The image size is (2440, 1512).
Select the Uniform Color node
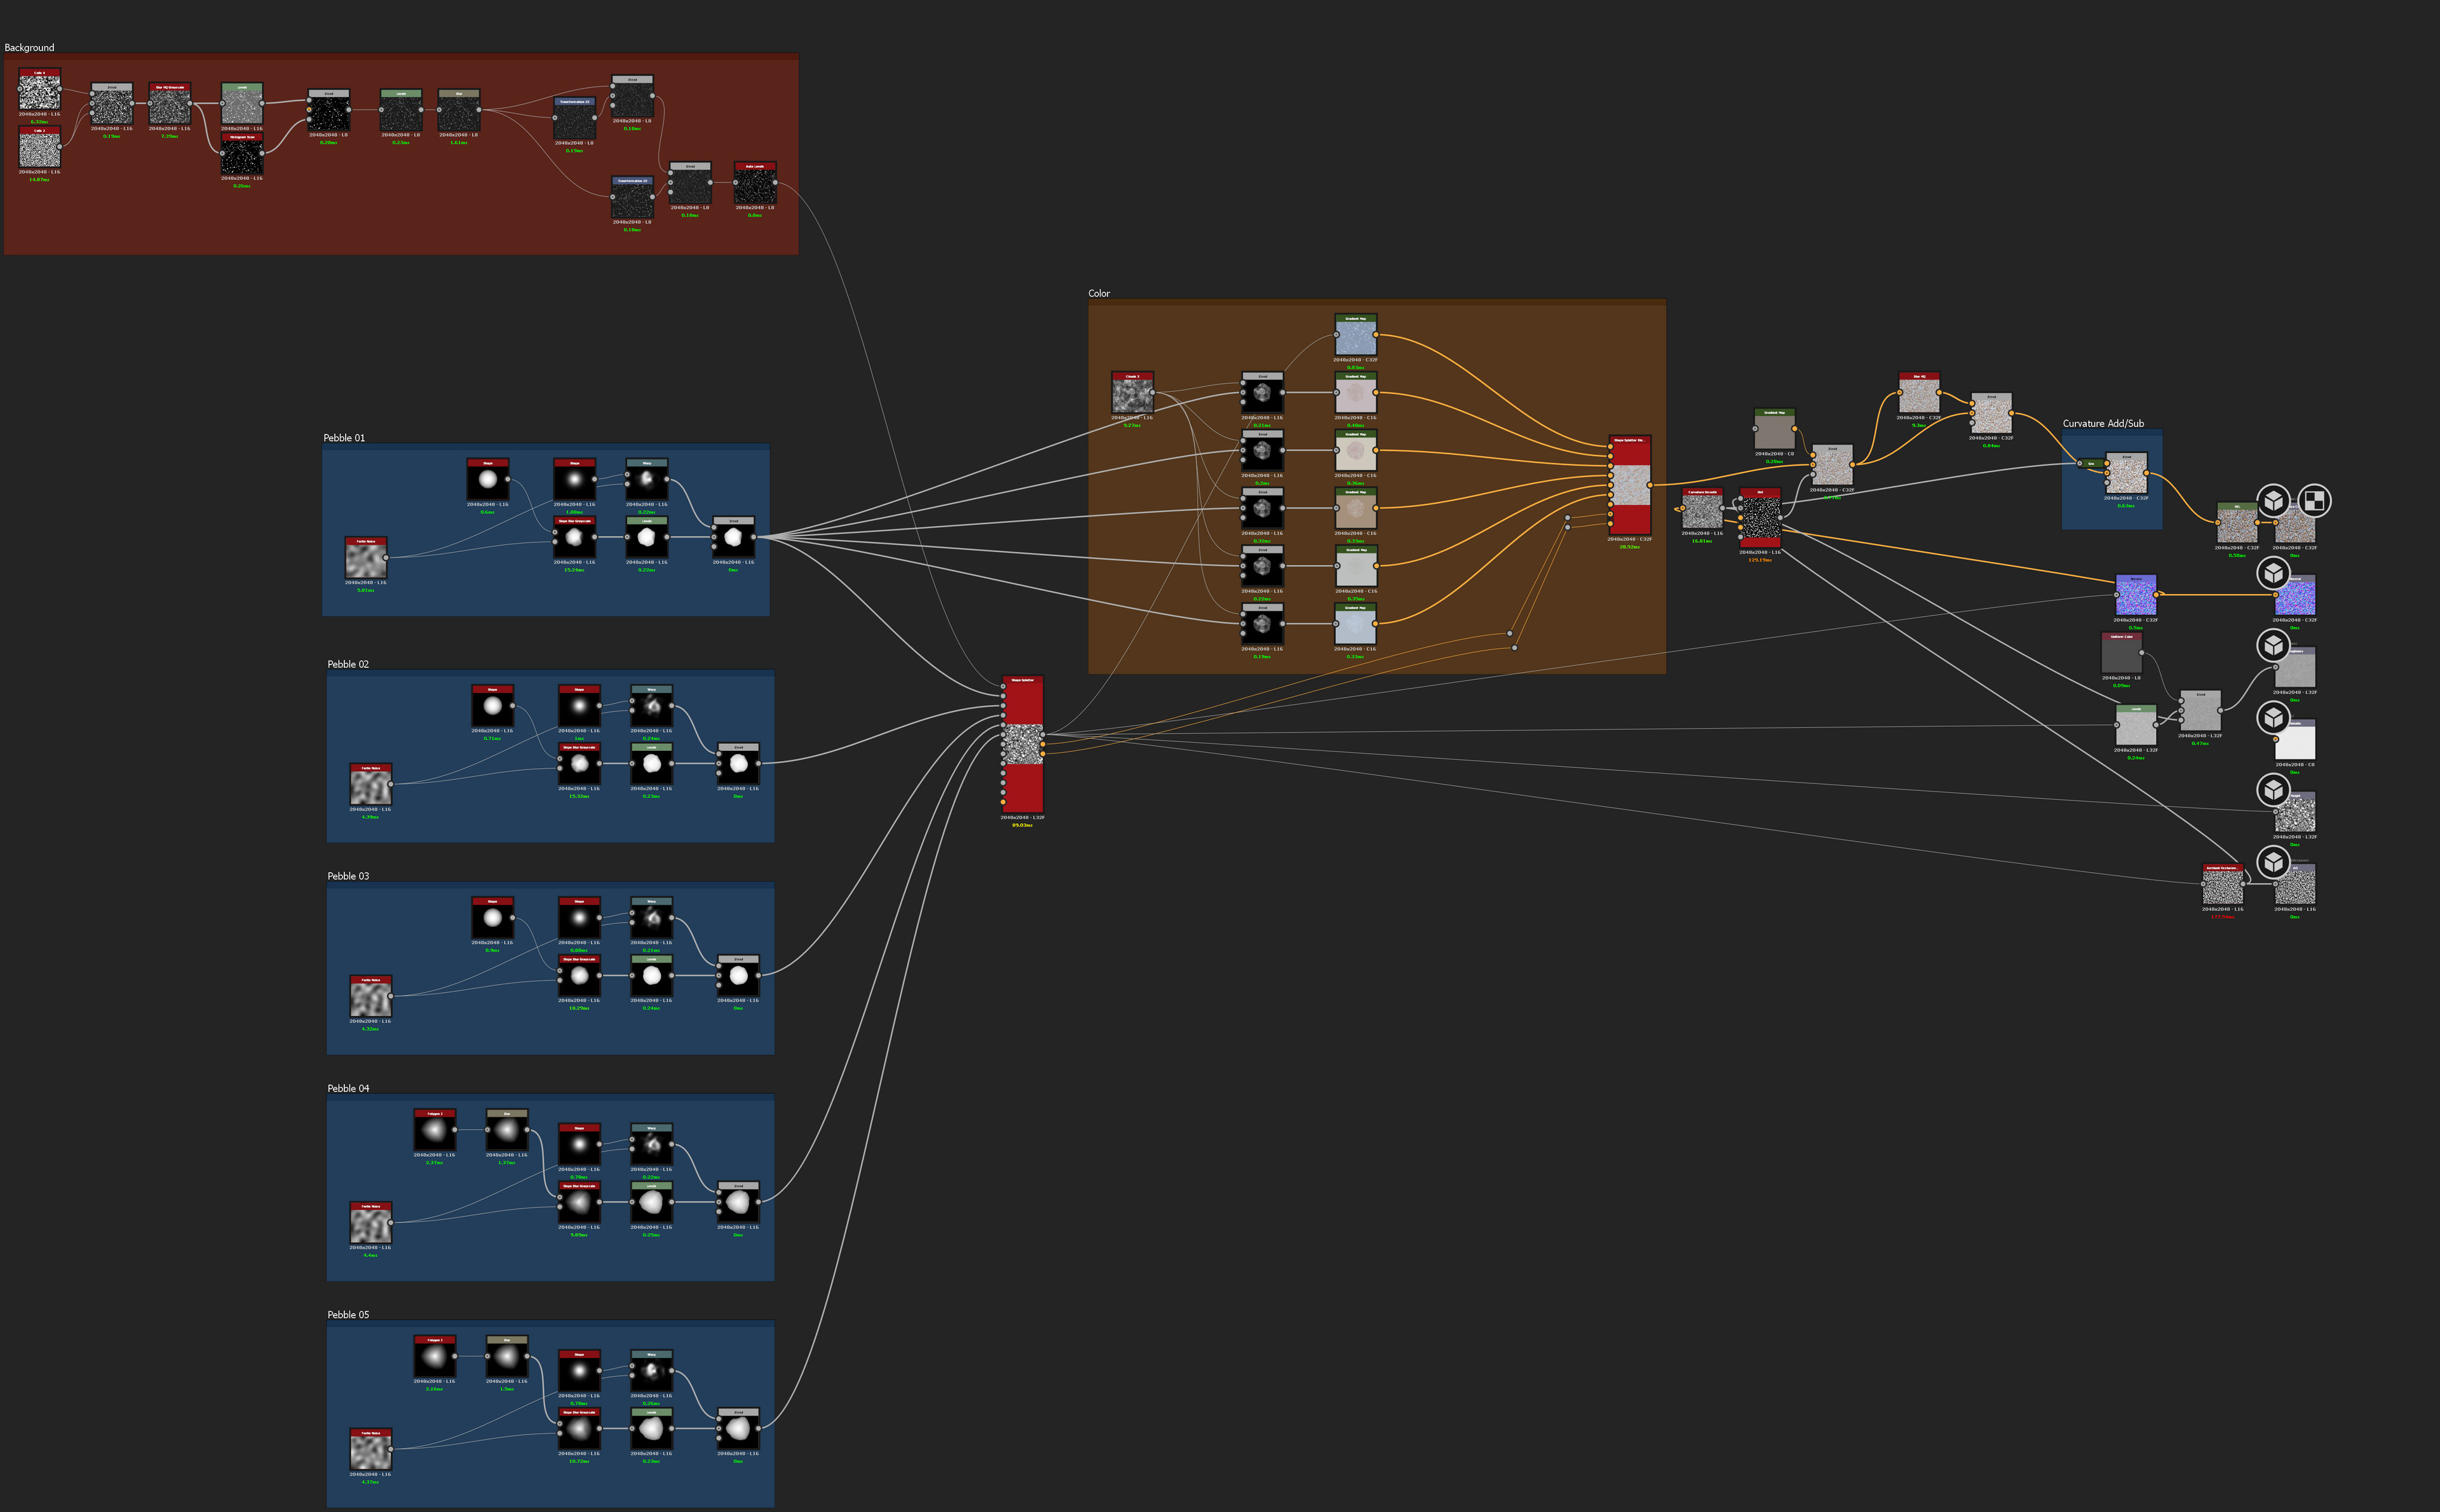pos(2121,653)
